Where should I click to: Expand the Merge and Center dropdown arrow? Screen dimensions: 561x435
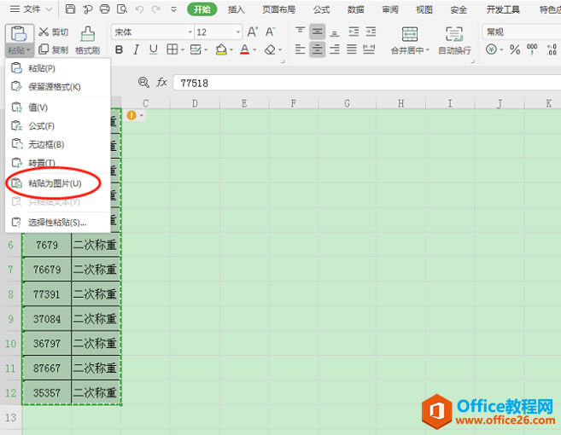pos(427,50)
